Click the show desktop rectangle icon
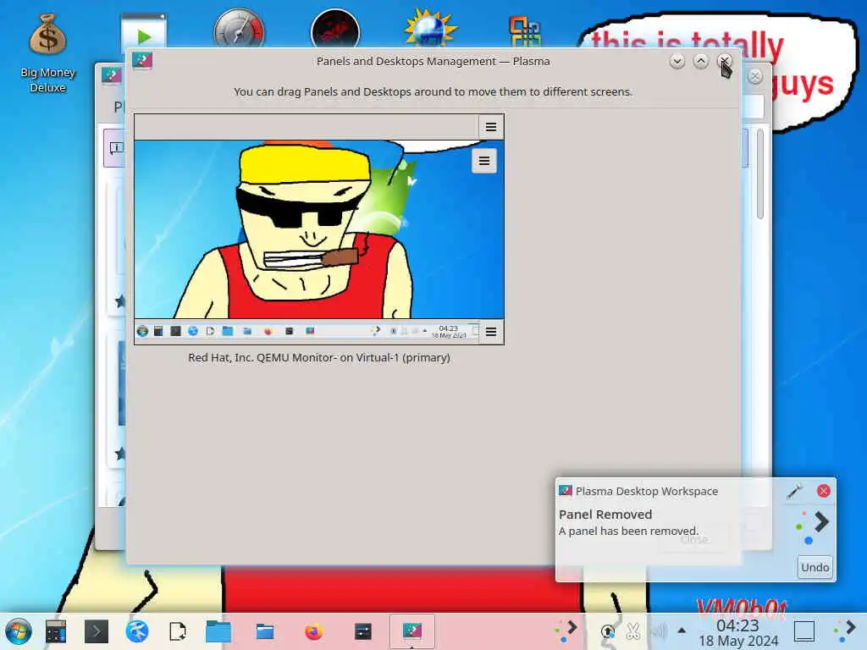 tap(804, 631)
